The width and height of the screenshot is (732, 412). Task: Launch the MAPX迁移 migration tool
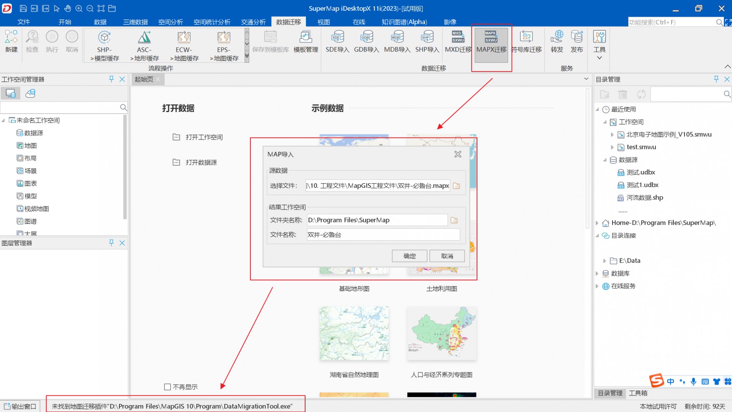(491, 45)
